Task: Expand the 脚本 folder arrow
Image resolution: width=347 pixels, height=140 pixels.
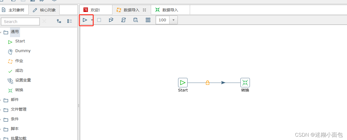Action: [1, 129]
